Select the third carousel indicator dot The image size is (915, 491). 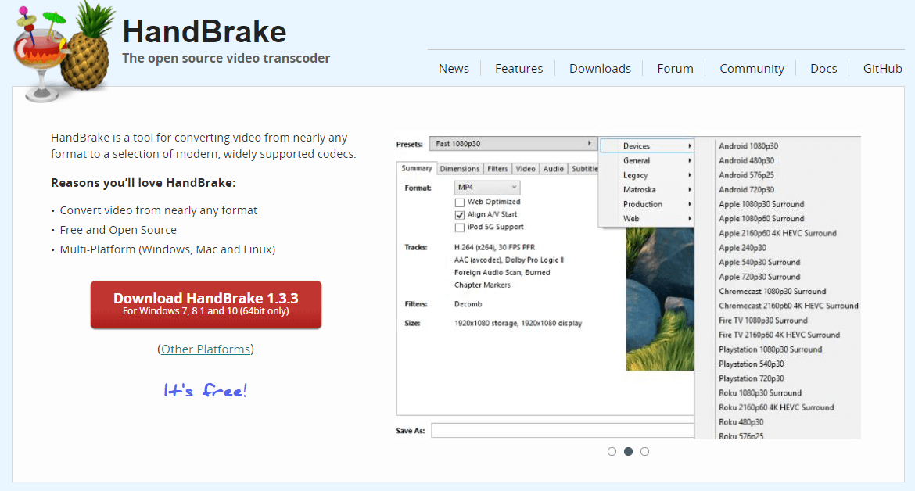[x=644, y=451]
